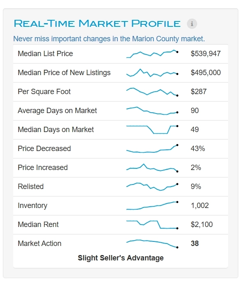Click the Median Price of New Listings sparkline
Image resolution: width=240 pixels, height=286 pixels.
click(152, 73)
